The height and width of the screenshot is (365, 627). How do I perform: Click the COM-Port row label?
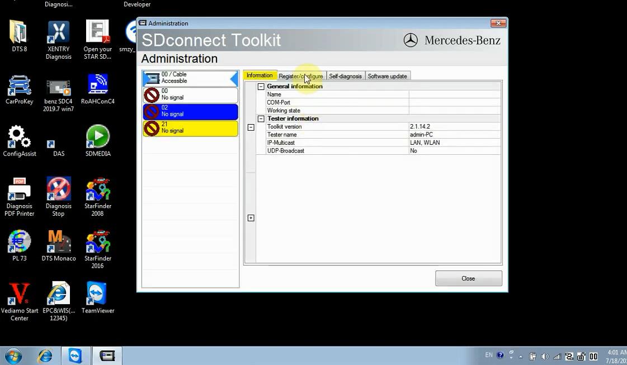279,102
